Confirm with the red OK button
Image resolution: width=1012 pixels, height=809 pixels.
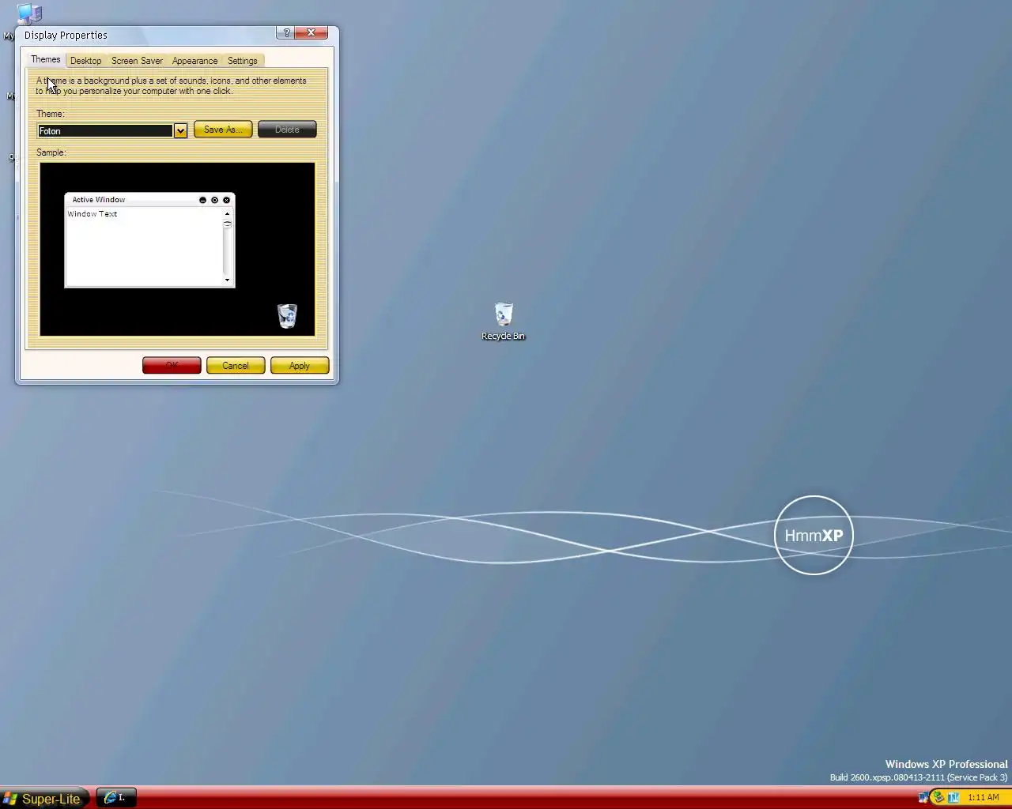point(172,366)
